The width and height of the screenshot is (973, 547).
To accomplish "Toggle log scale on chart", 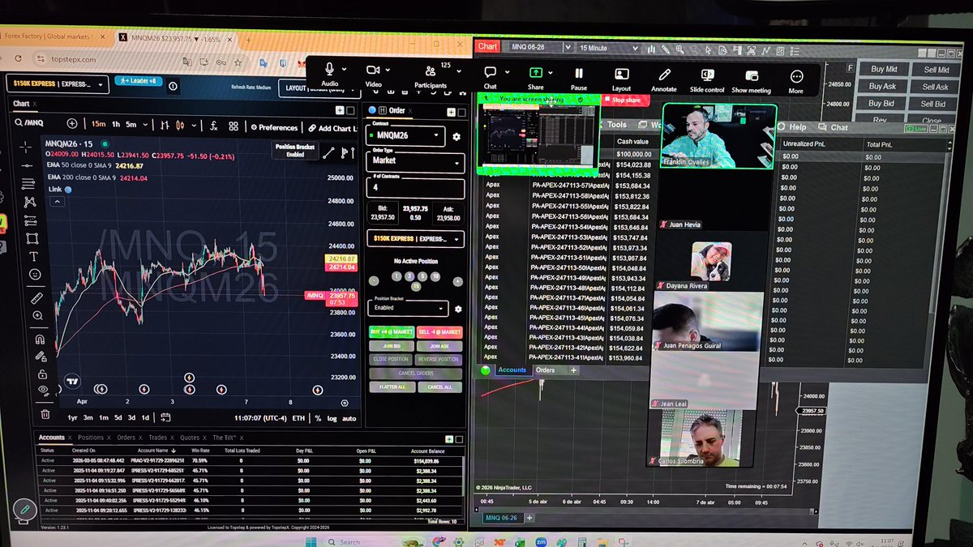I will (x=332, y=419).
